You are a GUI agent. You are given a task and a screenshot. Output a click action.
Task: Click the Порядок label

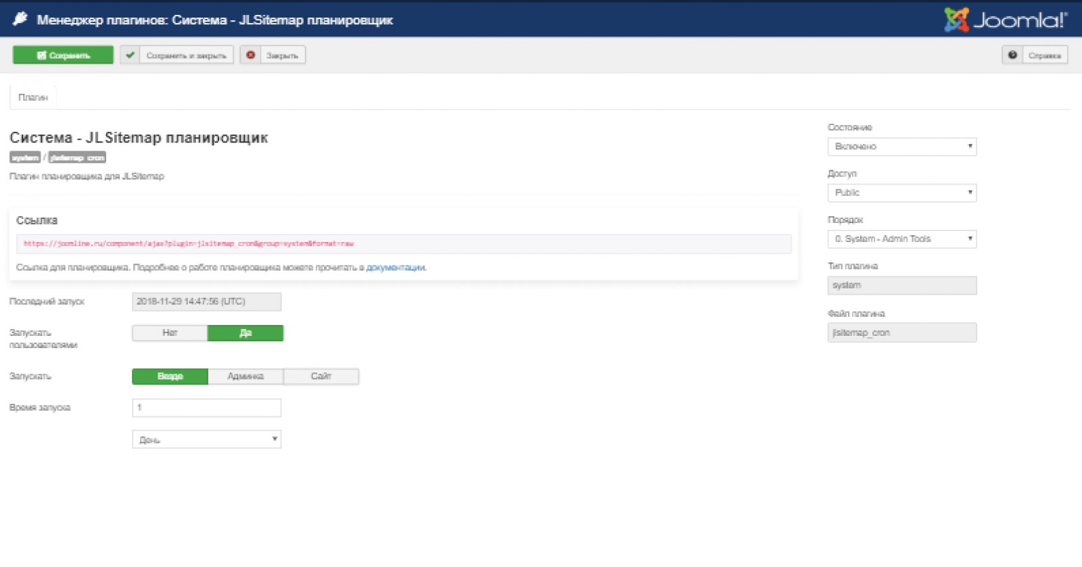(845, 220)
